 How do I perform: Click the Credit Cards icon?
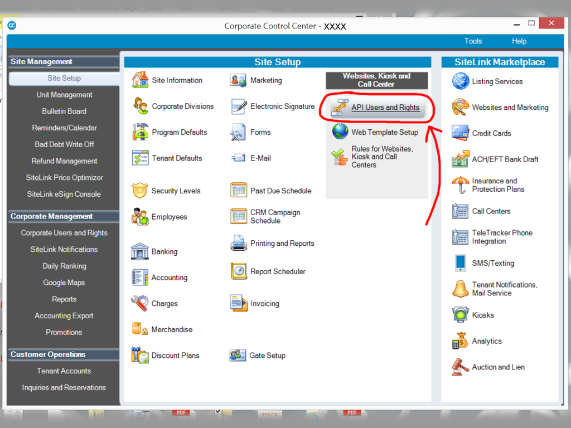pyautogui.click(x=460, y=133)
